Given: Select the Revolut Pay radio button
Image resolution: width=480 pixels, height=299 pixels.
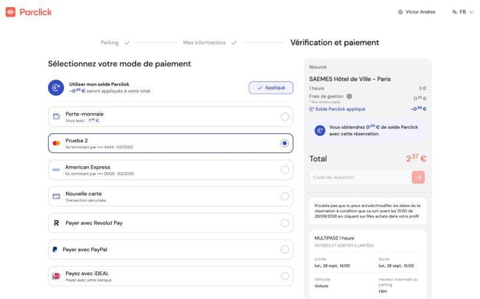Looking at the screenshot, I should coord(284,223).
